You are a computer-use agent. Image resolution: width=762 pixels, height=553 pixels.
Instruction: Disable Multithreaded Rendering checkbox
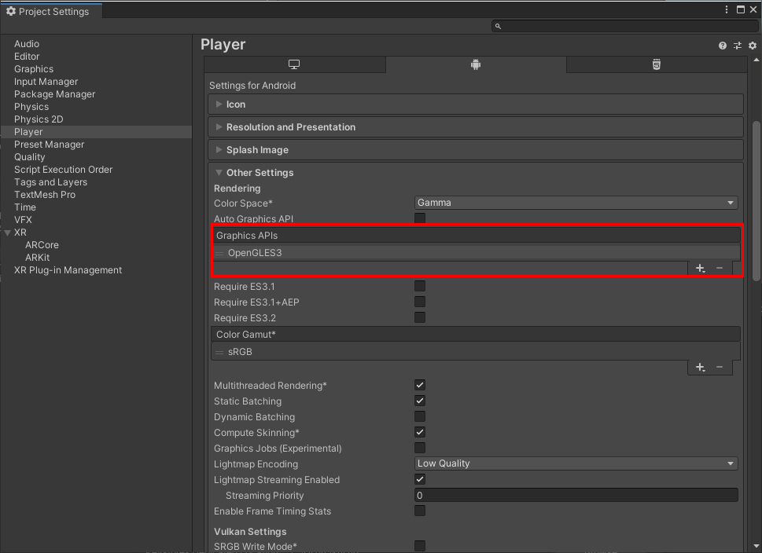pyautogui.click(x=420, y=385)
